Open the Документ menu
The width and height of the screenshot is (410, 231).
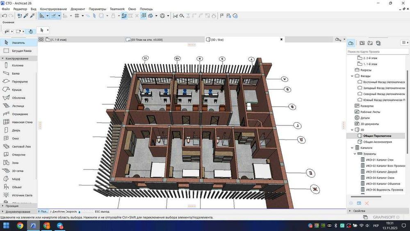[77, 9]
